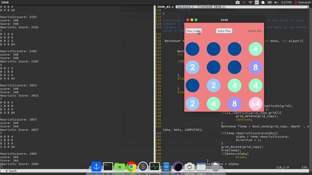Close the 2048 game window with red button
The height and width of the screenshot is (175, 312).
tap(188, 20)
